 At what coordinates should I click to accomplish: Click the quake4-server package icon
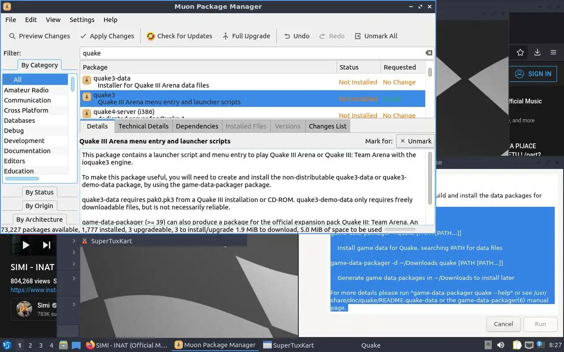[x=87, y=114]
